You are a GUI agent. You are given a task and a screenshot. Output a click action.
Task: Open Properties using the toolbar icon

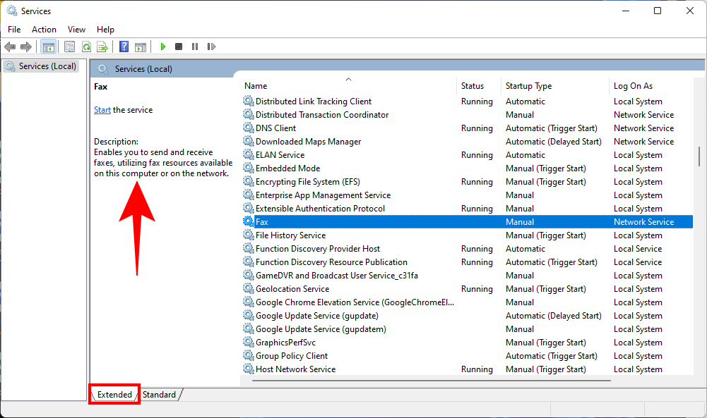(x=69, y=47)
